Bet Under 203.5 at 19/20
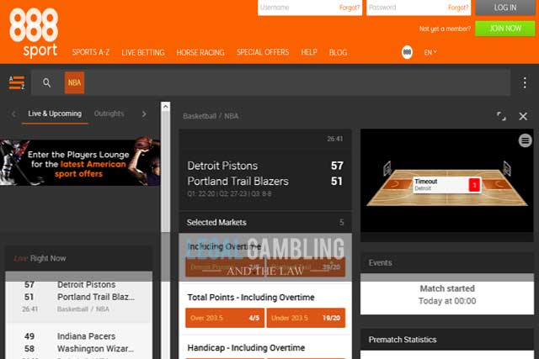The width and height of the screenshot is (539, 359). (306, 318)
